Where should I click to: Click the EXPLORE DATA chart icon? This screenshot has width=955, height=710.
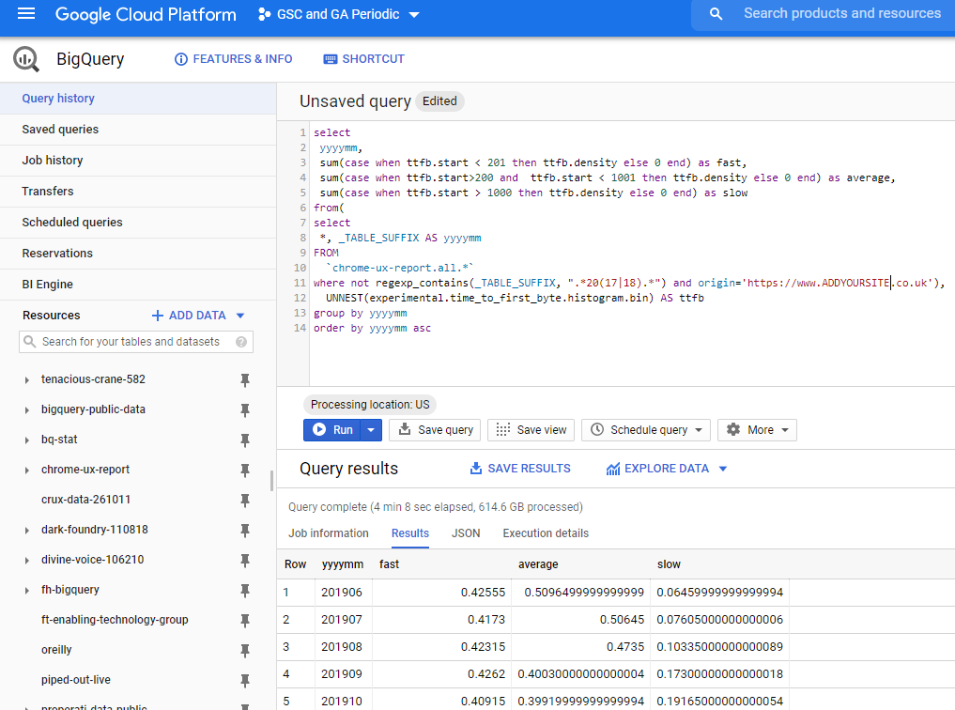[611, 468]
